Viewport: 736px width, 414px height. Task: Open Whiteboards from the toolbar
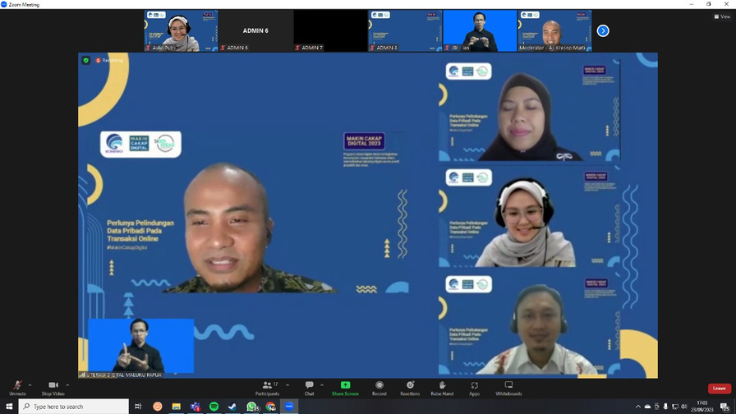[508, 387]
